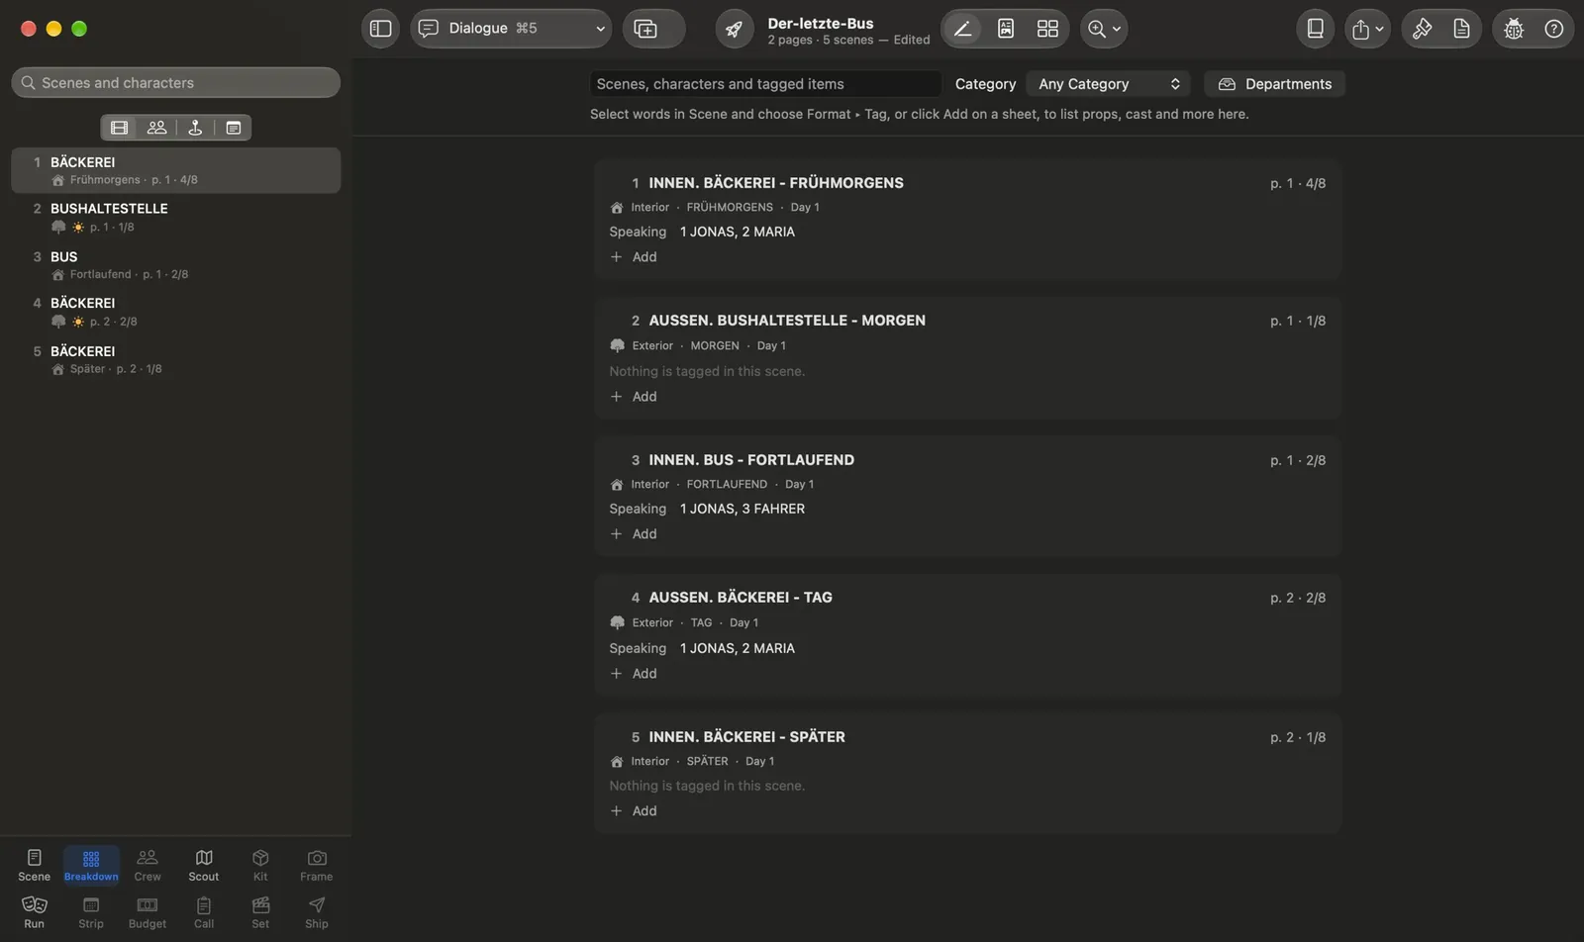The image size is (1584, 942).
Task: Click the Departments button
Action: (1274, 84)
